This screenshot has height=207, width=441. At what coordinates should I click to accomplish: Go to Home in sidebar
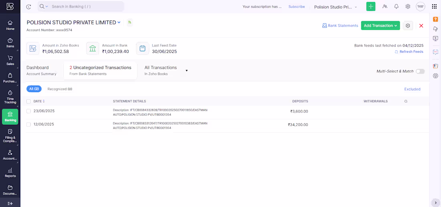pyautogui.click(x=10, y=25)
